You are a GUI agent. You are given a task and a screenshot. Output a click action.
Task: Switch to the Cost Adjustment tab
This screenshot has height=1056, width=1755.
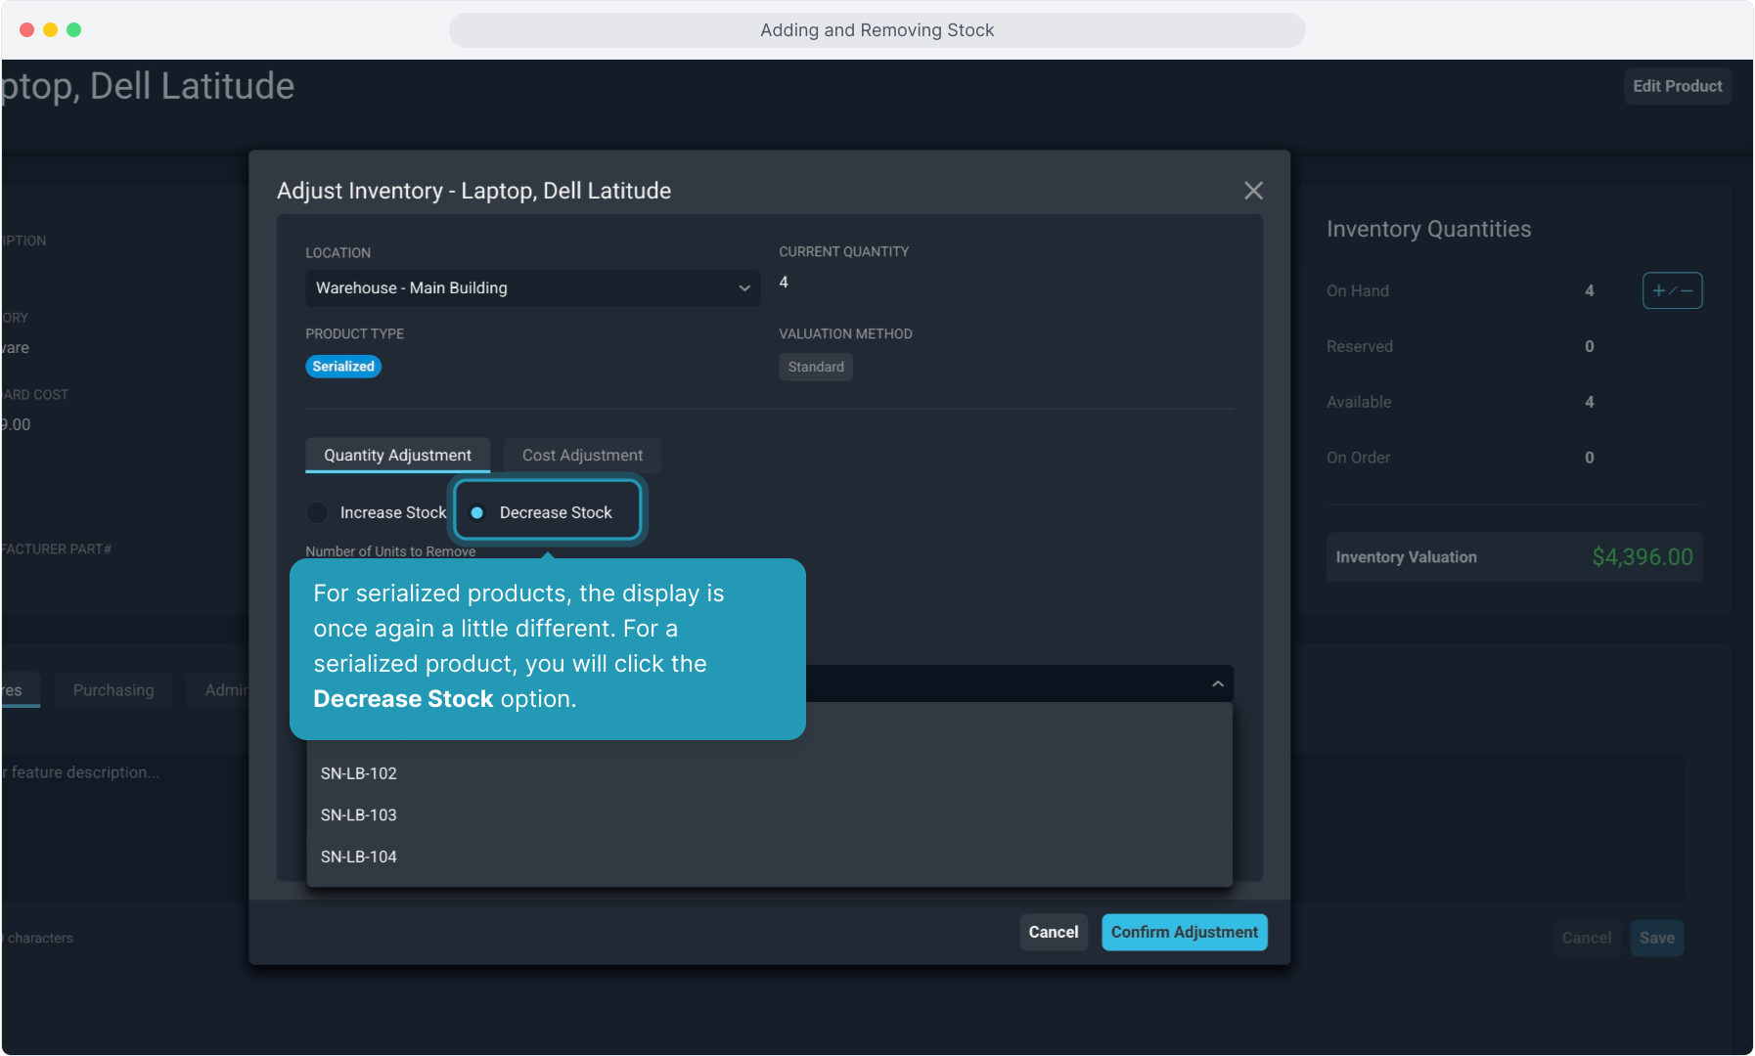click(582, 456)
